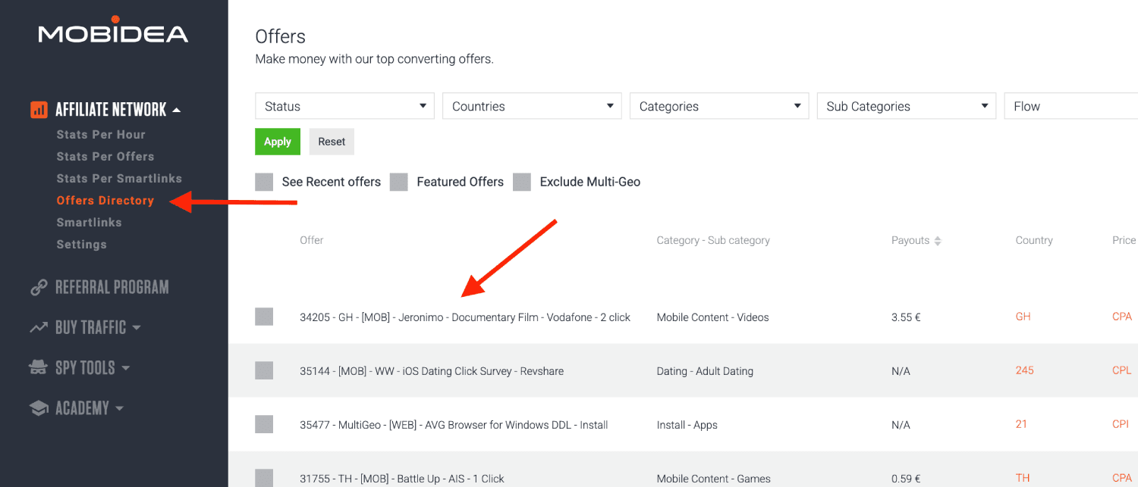Open Stats Per Hour page
Image resolution: width=1138 pixels, height=487 pixels.
click(101, 135)
